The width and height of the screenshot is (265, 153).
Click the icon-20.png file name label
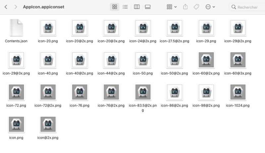(48, 41)
